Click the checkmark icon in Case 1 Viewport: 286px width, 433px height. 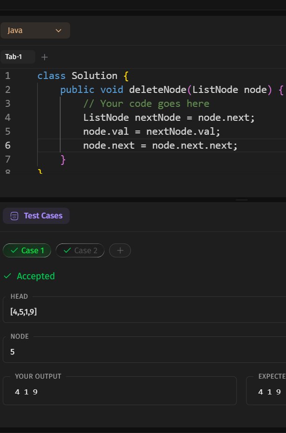(14, 250)
